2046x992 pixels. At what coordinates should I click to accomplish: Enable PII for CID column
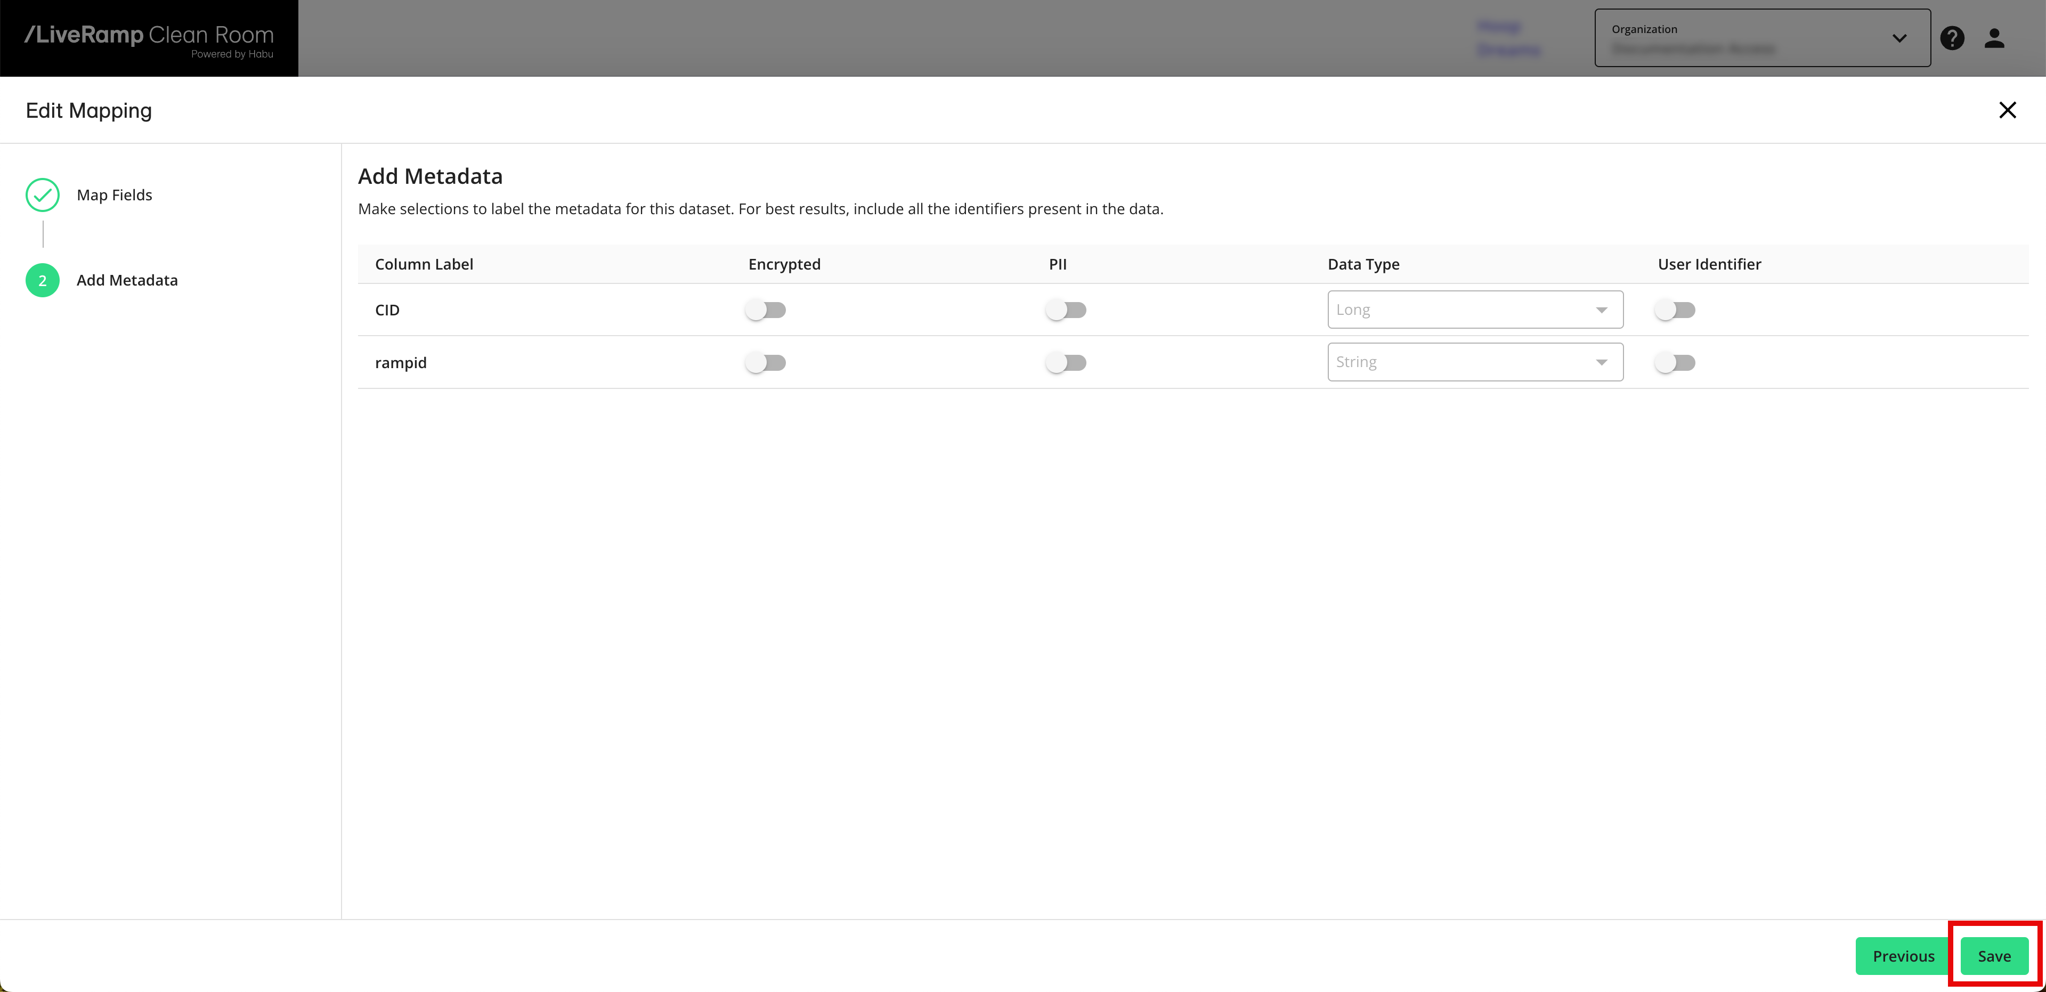coord(1066,310)
